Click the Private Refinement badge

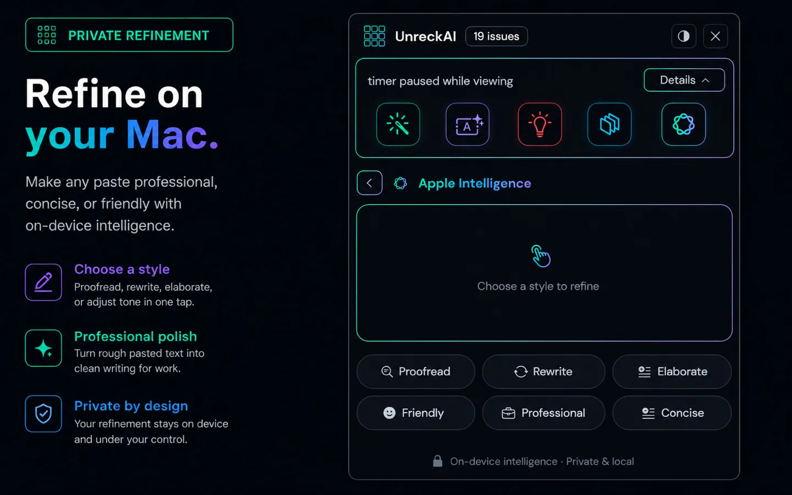point(129,35)
